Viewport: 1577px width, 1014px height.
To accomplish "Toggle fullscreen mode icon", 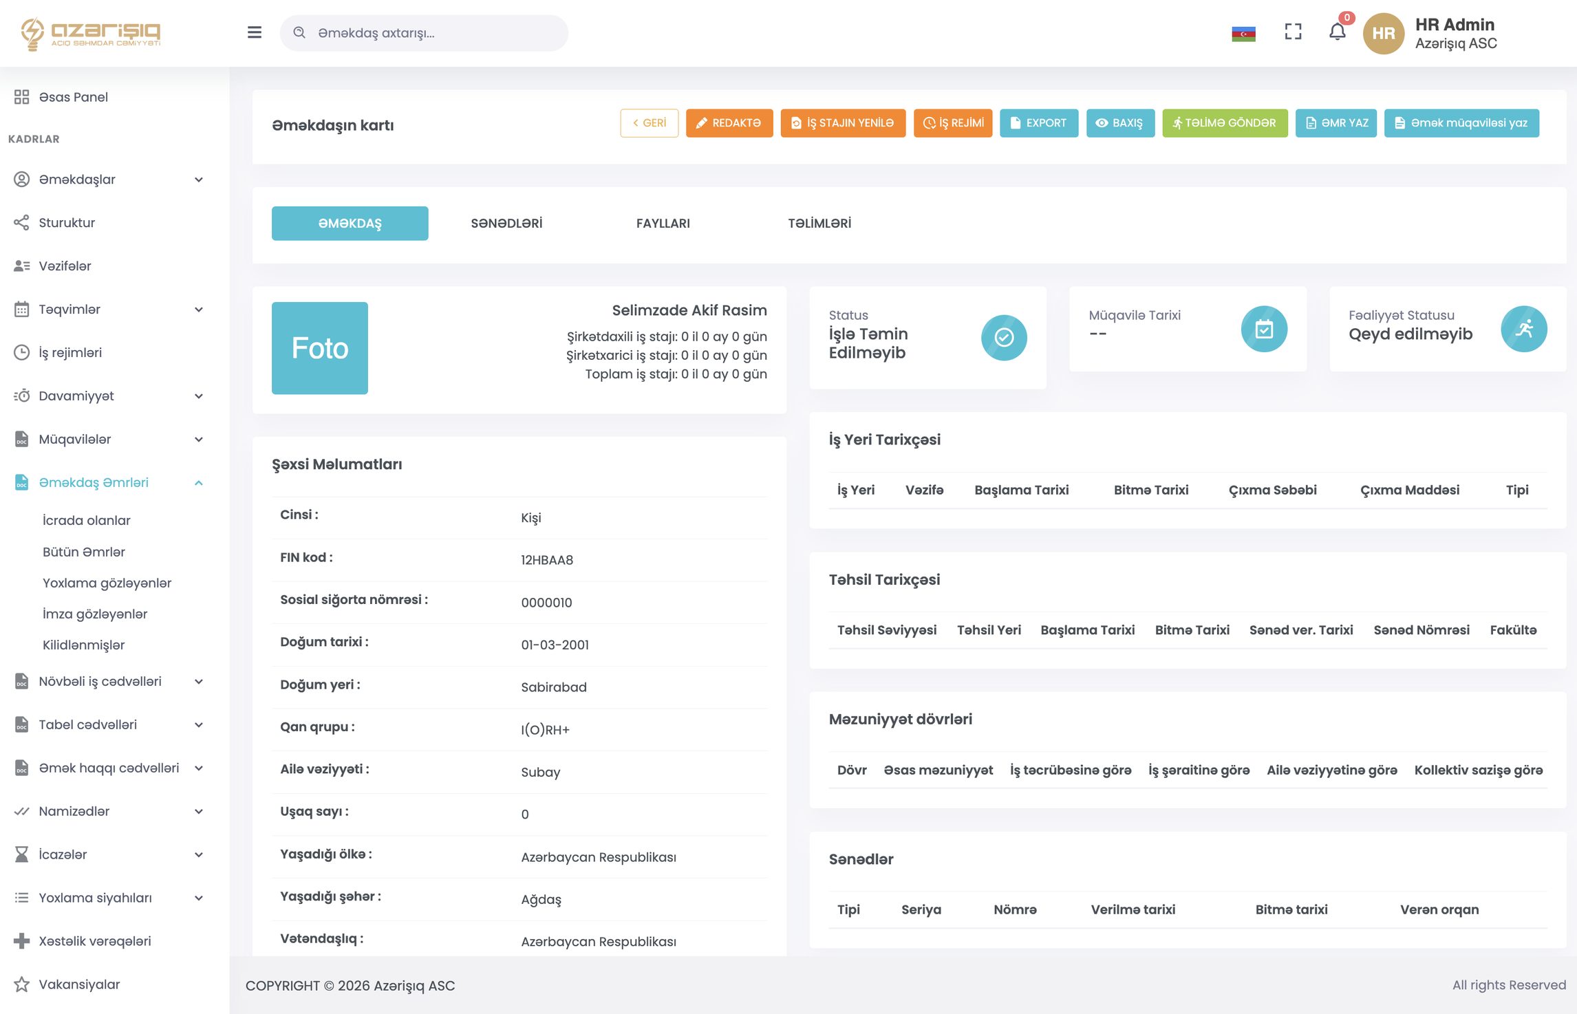I will [1293, 32].
